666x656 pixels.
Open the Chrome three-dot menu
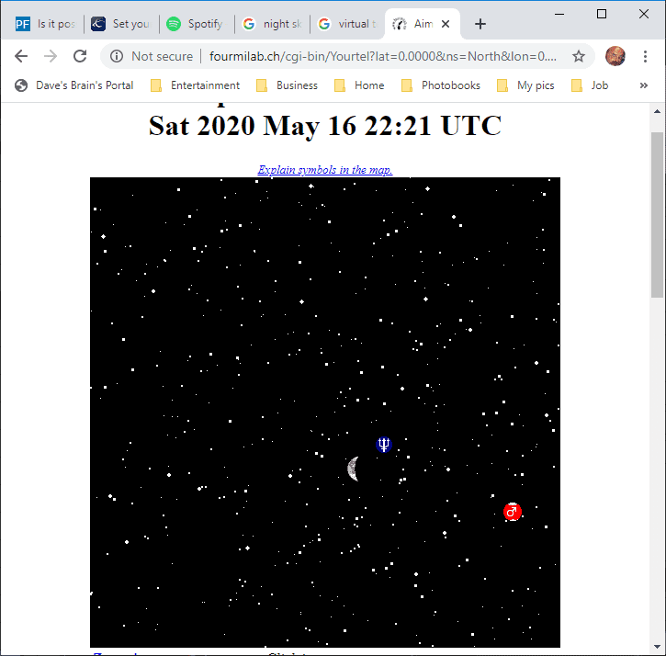(x=645, y=56)
